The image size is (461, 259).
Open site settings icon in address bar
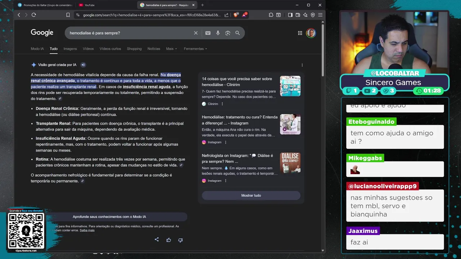(77, 15)
